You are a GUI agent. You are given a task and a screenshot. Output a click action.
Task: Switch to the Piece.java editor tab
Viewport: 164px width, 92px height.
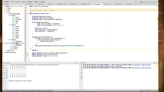[x=108, y=4]
